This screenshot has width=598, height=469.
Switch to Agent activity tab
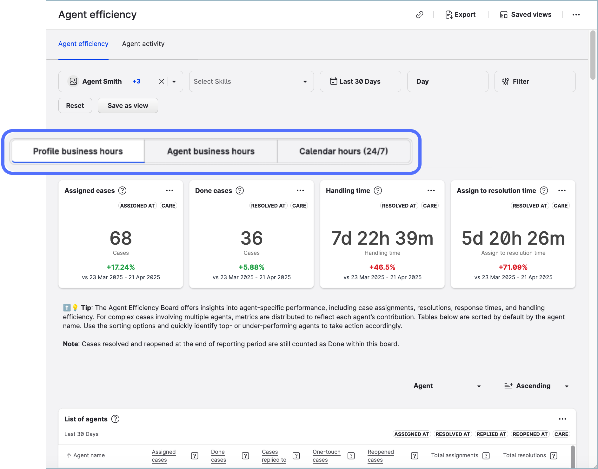143,44
